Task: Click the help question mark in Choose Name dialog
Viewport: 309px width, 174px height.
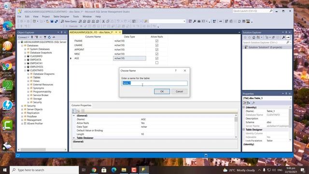Action: pyautogui.click(x=176, y=71)
